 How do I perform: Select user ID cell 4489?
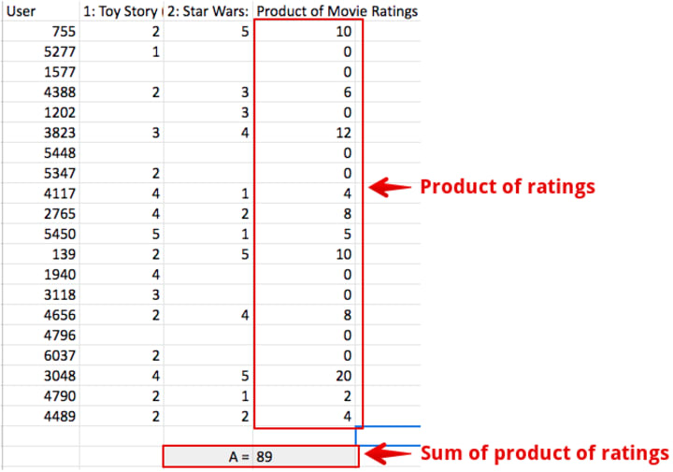coord(41,416)
